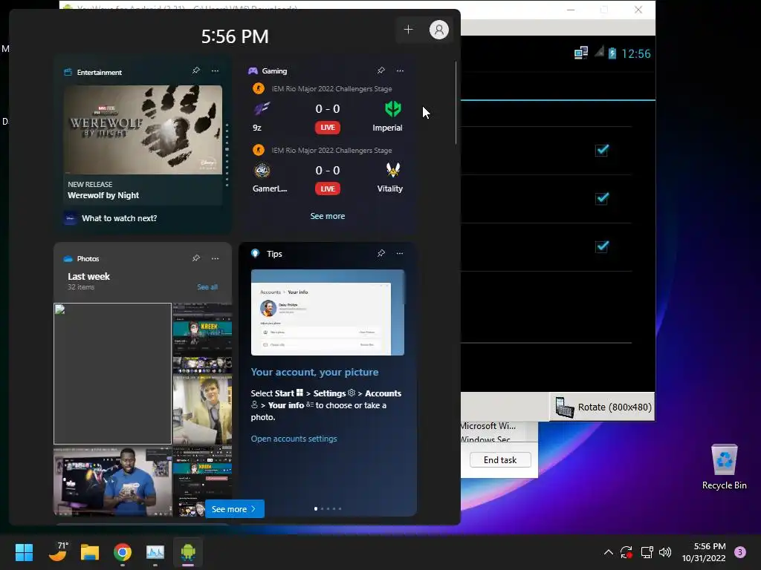
Task: Select the Imperial team logo
Action: coord(392,108)
